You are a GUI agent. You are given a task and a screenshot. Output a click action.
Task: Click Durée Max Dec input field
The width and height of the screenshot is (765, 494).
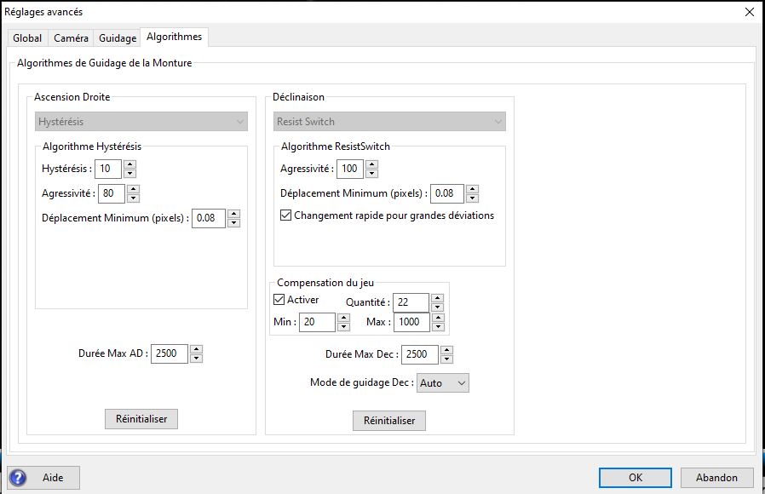[420, 354]
